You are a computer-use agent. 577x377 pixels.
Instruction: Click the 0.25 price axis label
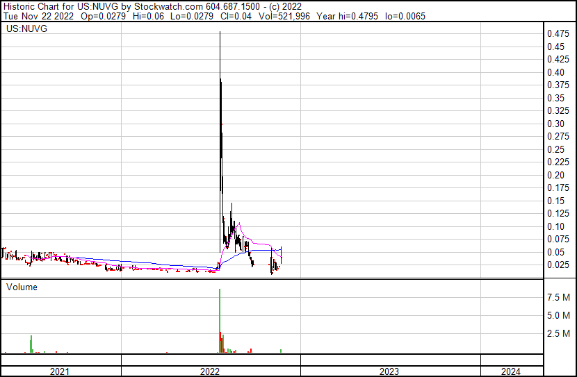click(555, 149)
